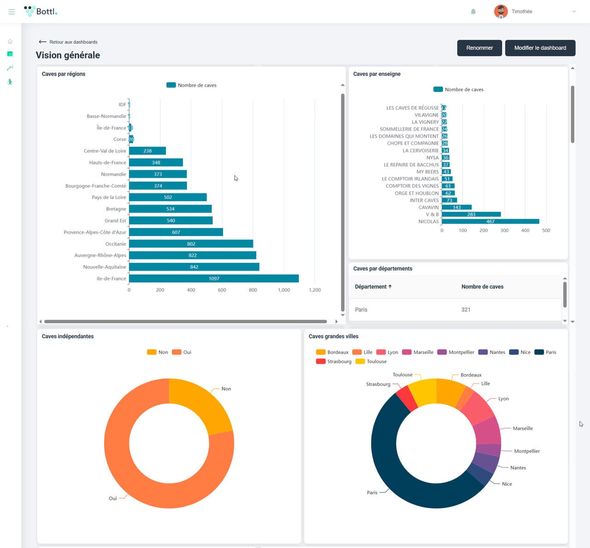Toggle 'Marseille' legend item
This screenshot has height=548, width=590.
418,352
